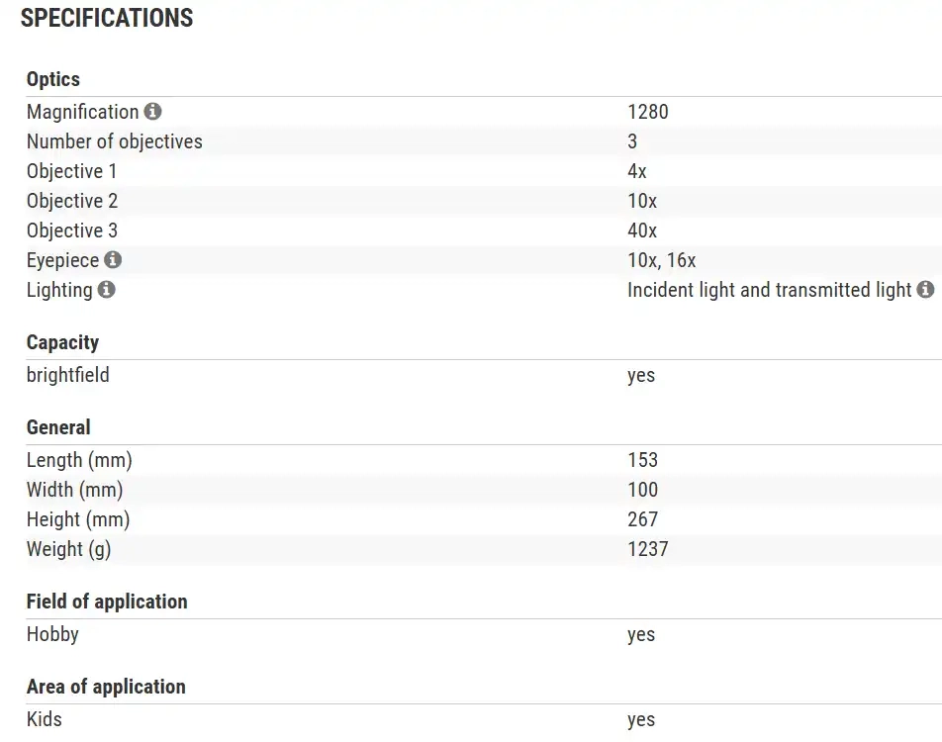
Task: Click the Height (mm) label
Action: point(78,518)
